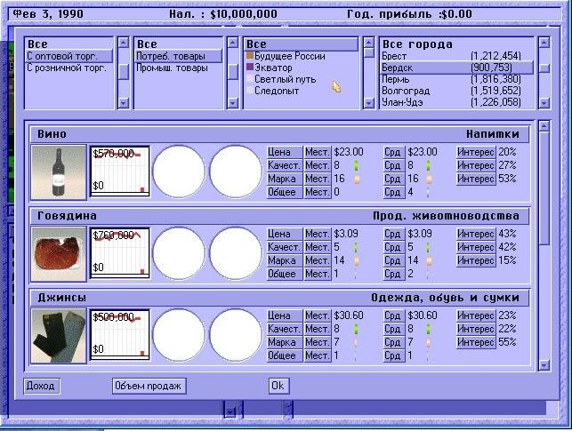Click the wine bottle product image
Screen dimensions: 572x431
tap(59, 172)
